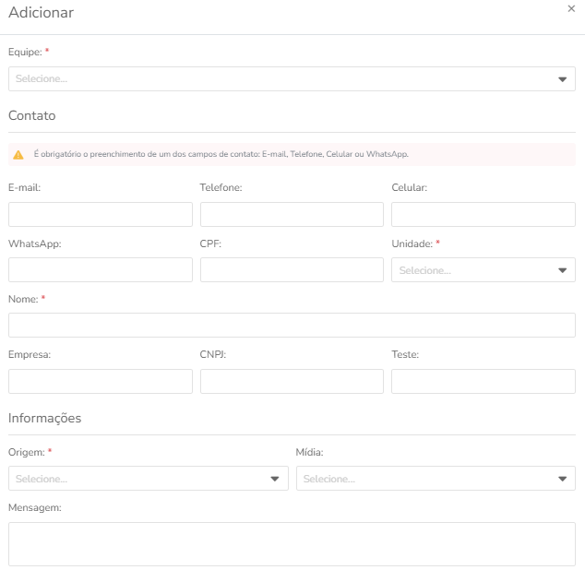
Task: Open the Mídia dropdown
Action: 436,479
